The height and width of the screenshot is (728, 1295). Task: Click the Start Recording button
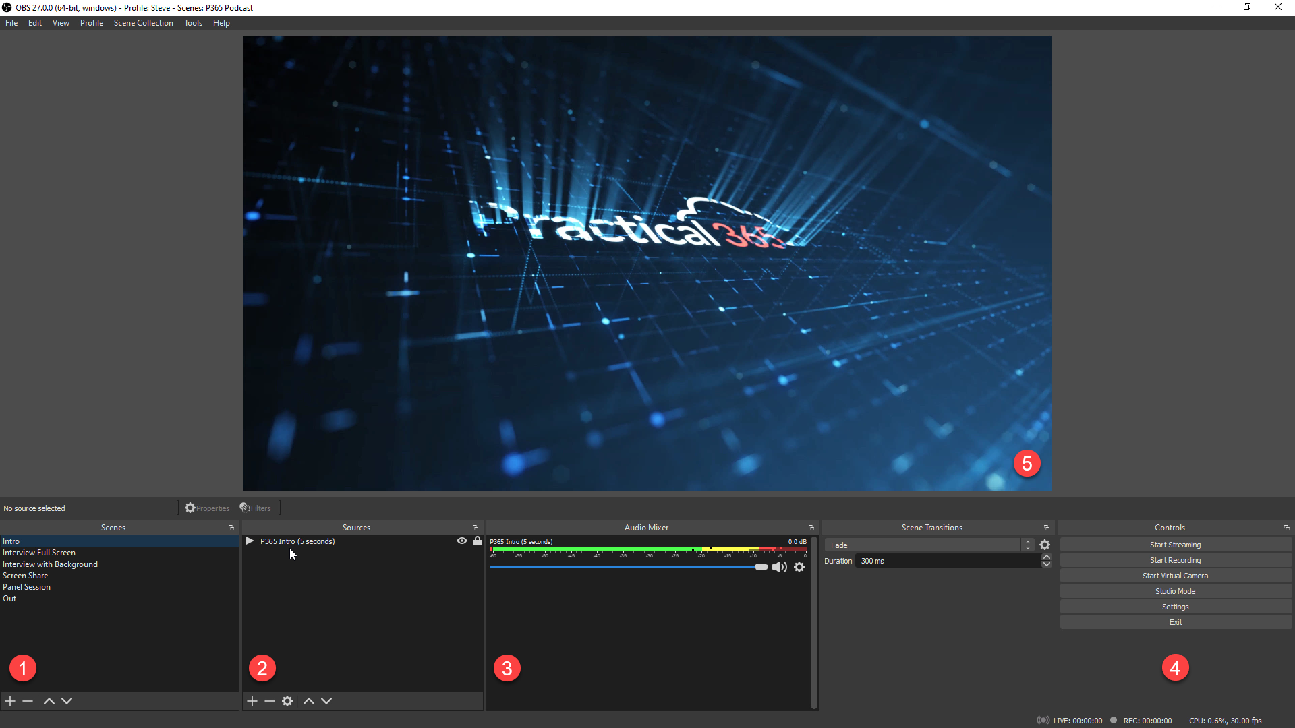coord(1175,560)
